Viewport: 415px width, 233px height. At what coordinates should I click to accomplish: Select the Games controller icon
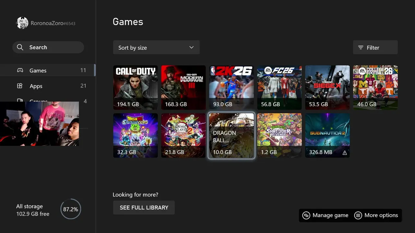click(20, 70)
